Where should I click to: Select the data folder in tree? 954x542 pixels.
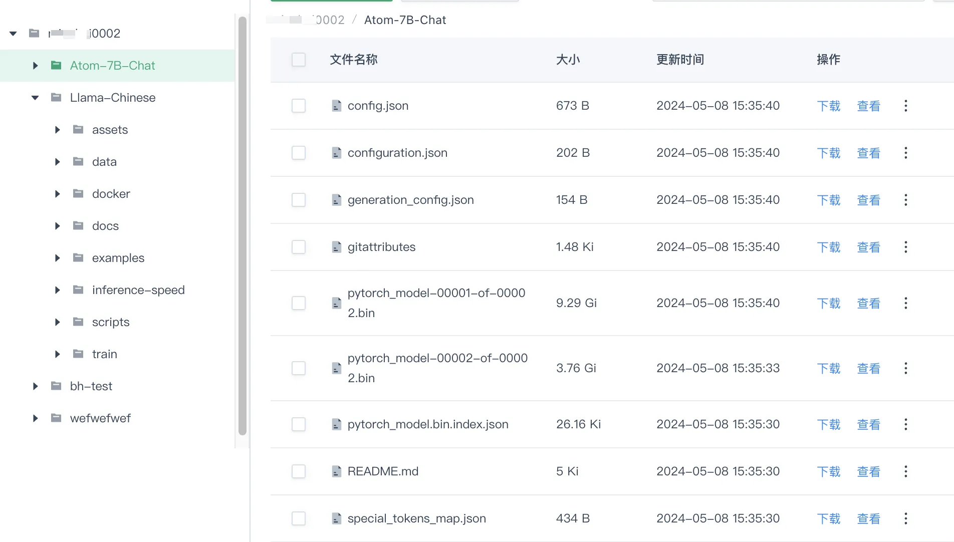104,162
